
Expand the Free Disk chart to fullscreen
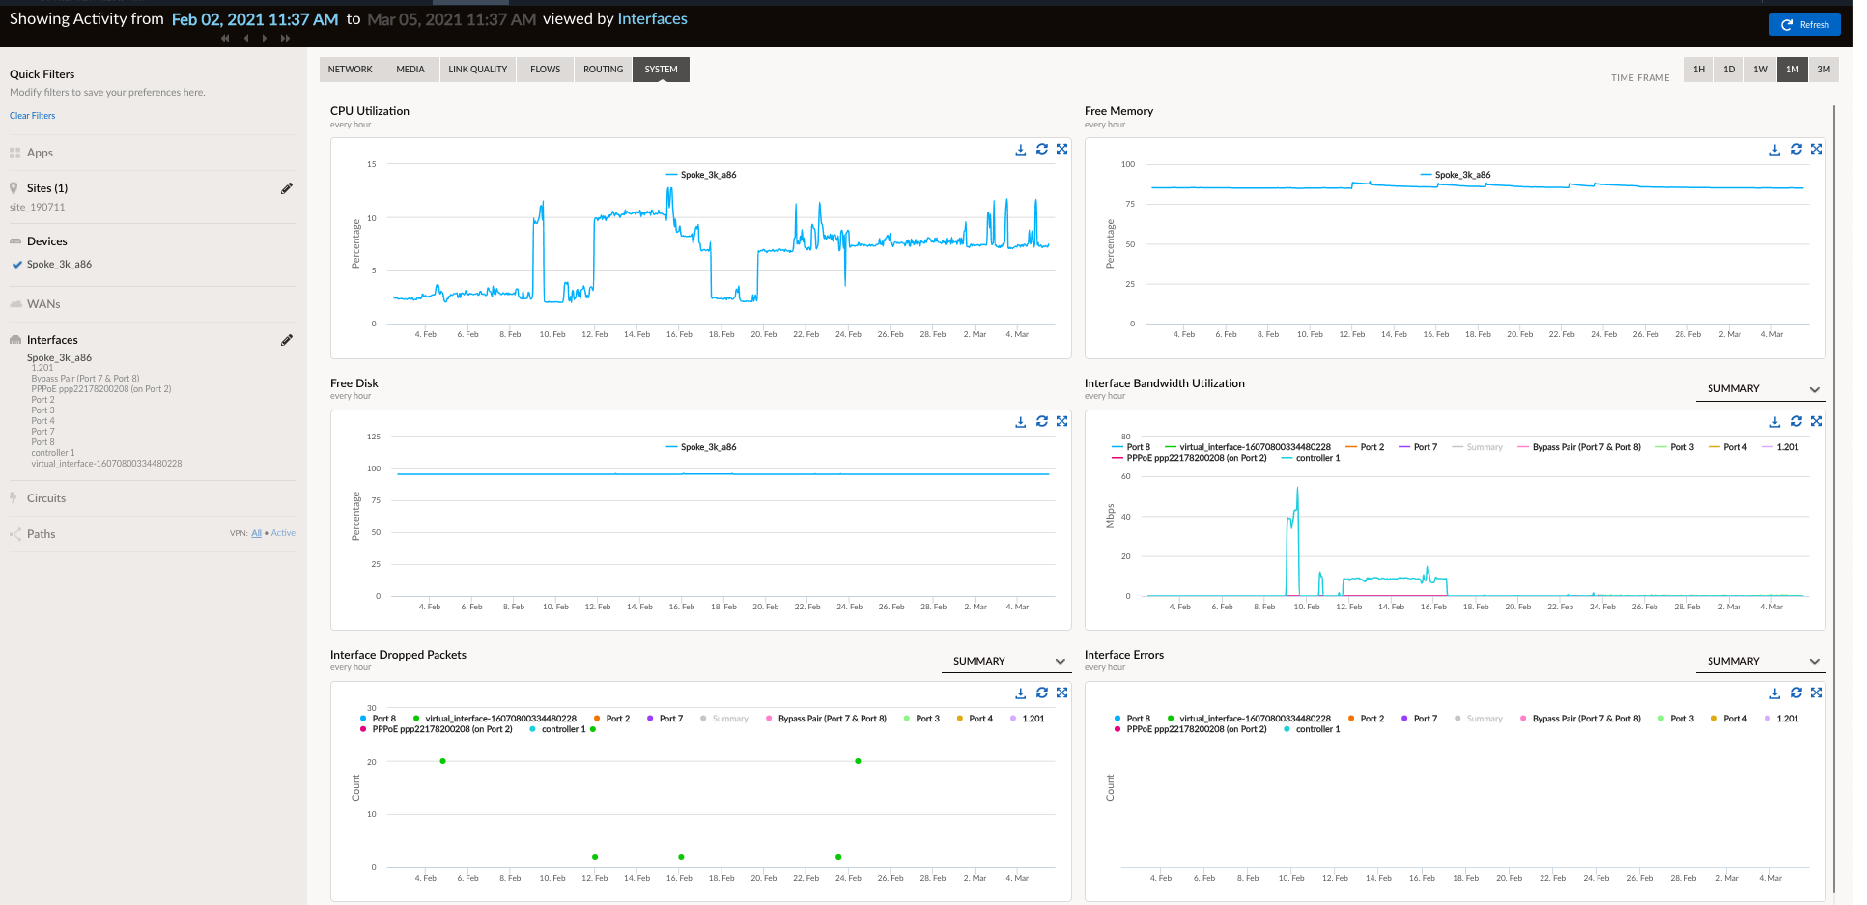tap(1061, 422)
